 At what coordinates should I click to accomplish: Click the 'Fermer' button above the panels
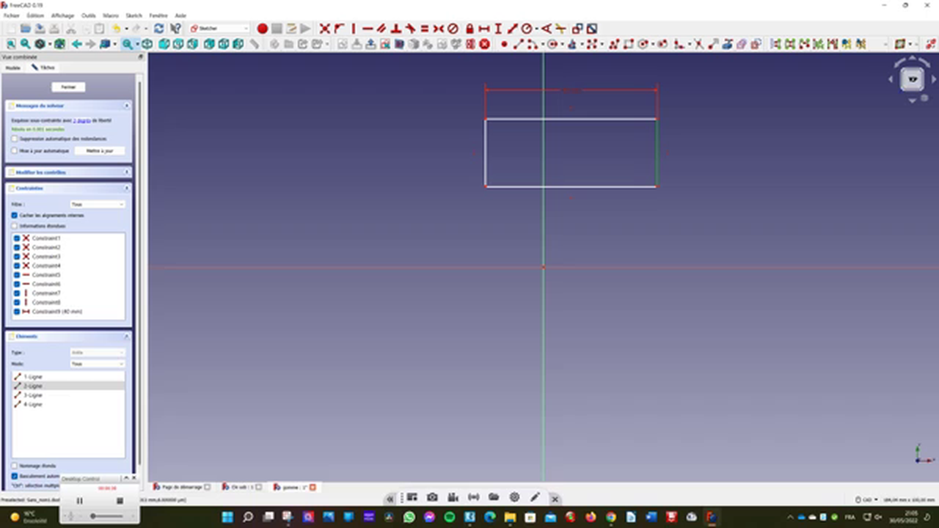click(67, 87)
